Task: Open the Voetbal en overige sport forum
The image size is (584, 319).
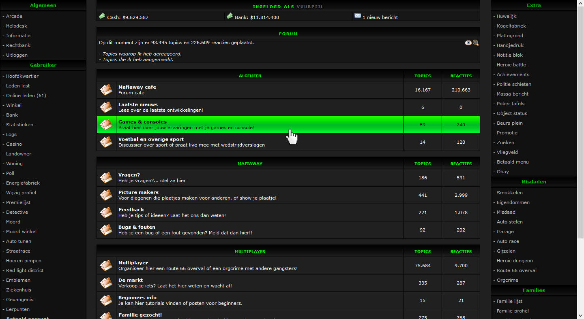Action: [x=151, y=139]
